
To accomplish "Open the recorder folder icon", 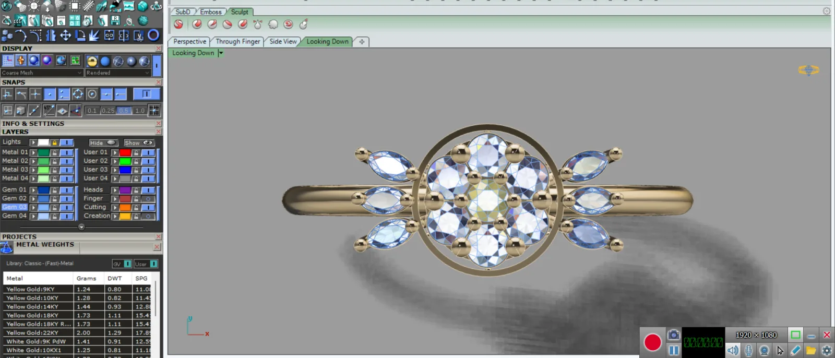I will click(811, 350).
